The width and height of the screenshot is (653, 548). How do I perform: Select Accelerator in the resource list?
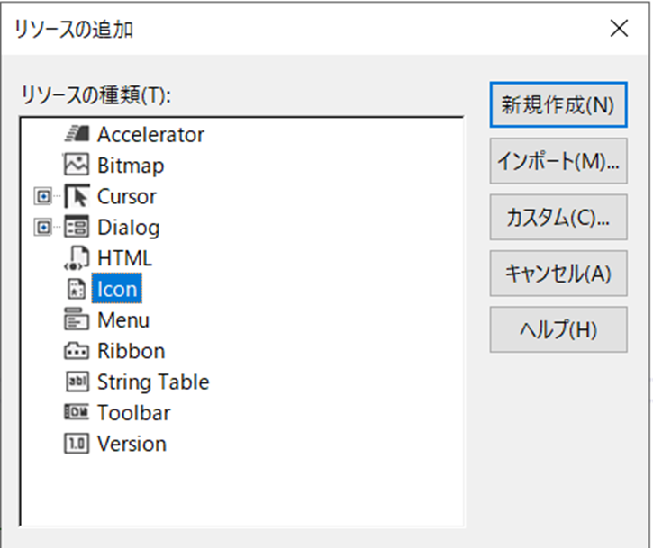tap(150, 135)
